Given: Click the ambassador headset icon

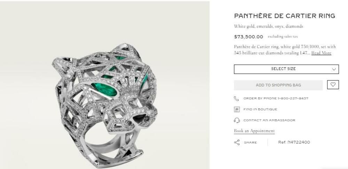Looking at the screenshot, I should [237, 120].
